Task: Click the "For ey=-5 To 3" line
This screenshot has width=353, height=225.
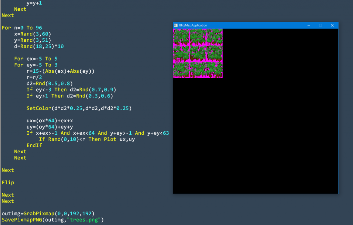Action: coord(36,65)
